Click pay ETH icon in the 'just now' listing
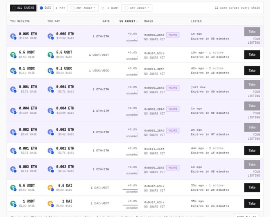 50,89
